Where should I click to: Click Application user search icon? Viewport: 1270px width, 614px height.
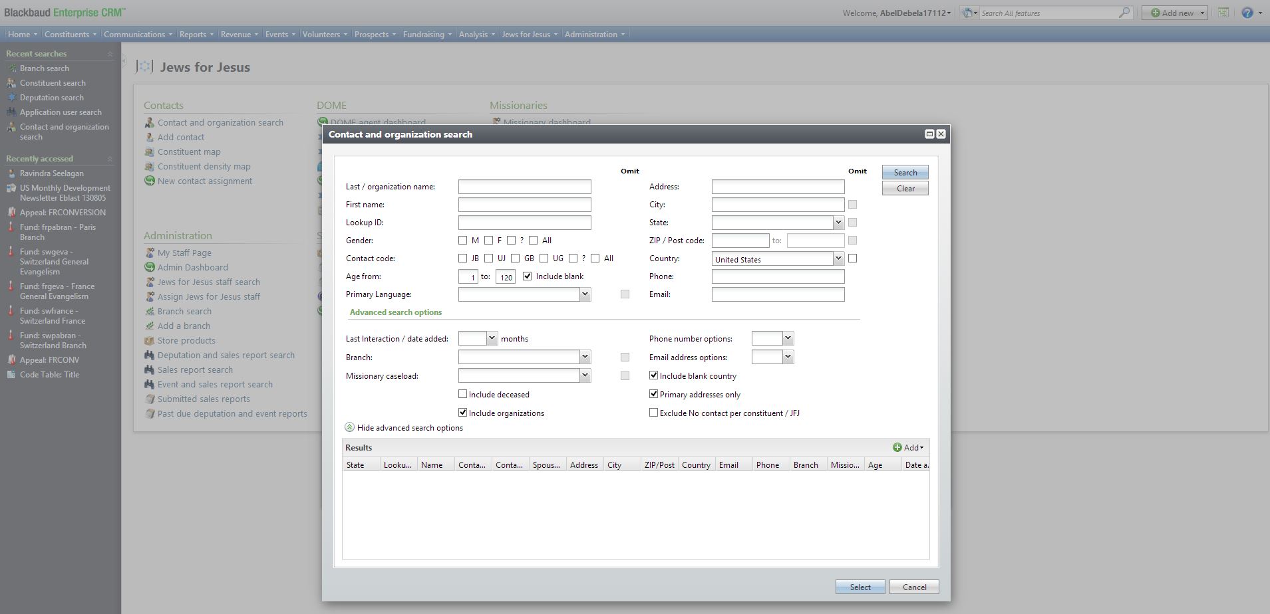coord(11,112)
